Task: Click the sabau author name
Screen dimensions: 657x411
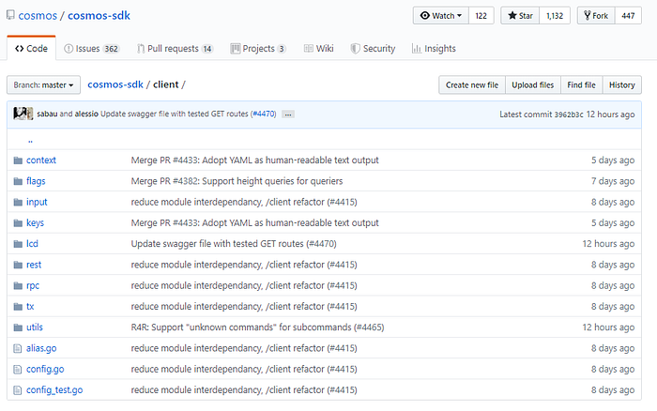Action: (x=47, y=114)
